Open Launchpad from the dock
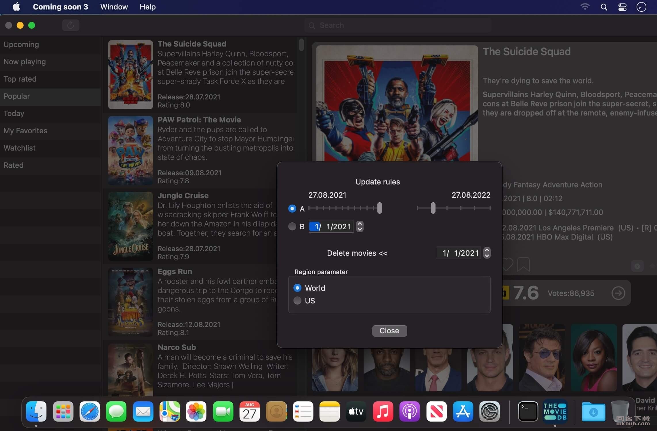 pyautogui.click(x=63, y=411)
